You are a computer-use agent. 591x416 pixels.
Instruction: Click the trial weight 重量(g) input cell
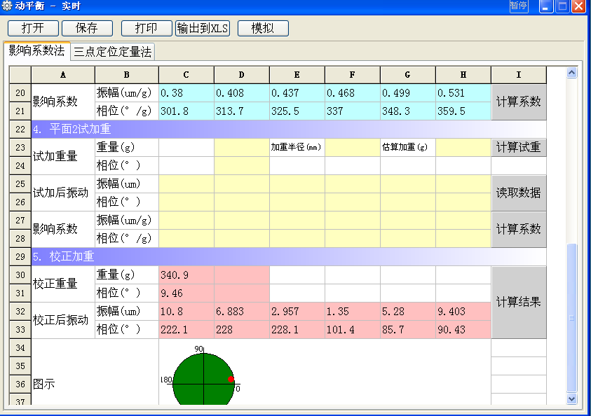(242, 147)
